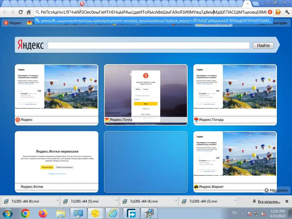
Task: Click the red Yandex icon inside address bar
Action: pos(270,12)
